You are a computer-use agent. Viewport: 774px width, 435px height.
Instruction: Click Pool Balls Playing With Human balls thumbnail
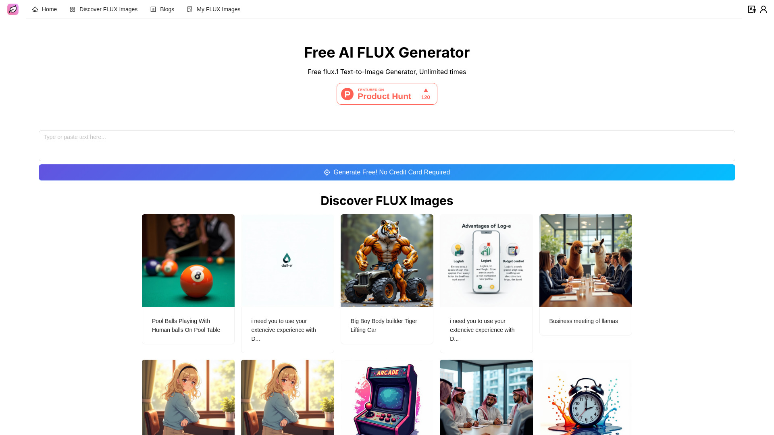point(188,260)
